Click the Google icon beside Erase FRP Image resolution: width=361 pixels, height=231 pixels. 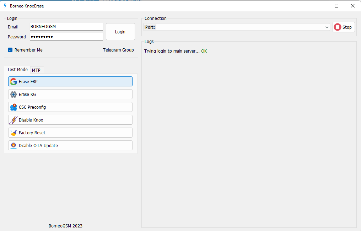click(14, 82)
